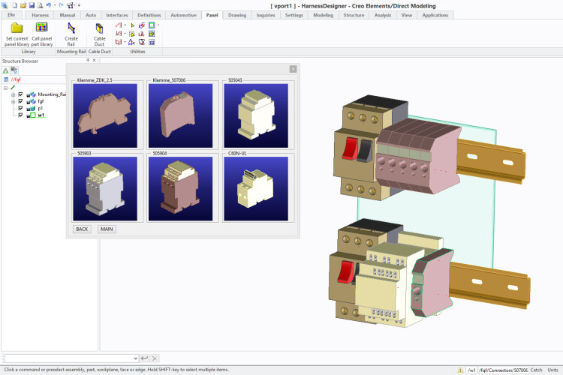Close the Structure Browser panel
This screenshot has width=563, height=375.
[x=95, y=61]
